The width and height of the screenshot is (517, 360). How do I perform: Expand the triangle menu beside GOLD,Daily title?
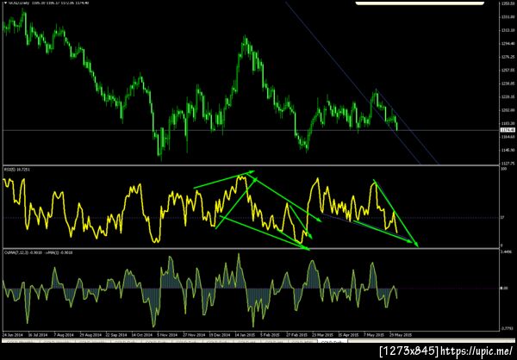(4, 3)
